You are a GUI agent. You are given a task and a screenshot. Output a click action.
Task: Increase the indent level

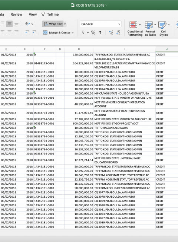34,32
